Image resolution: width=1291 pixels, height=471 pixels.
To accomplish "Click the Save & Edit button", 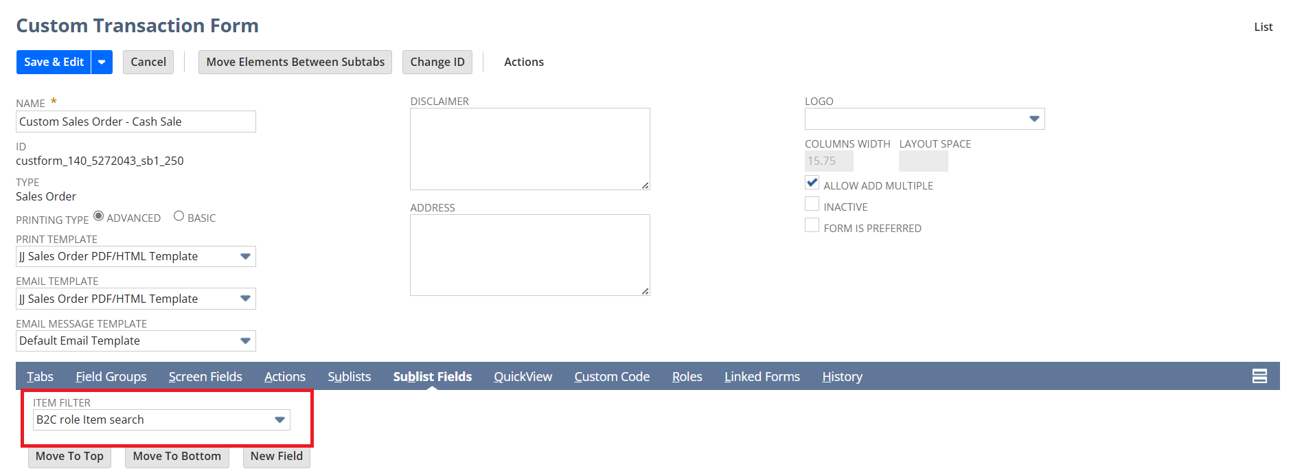I will pyautogui.click(x=54, y=62).
